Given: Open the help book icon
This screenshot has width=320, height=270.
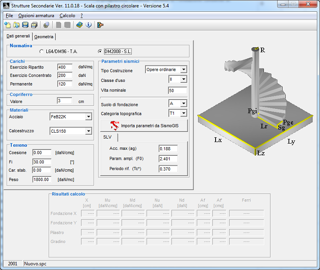Looking at the screenshot, I should [80, 25].
